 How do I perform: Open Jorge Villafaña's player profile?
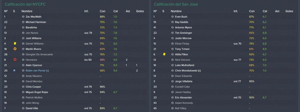[x=184, y=82]
